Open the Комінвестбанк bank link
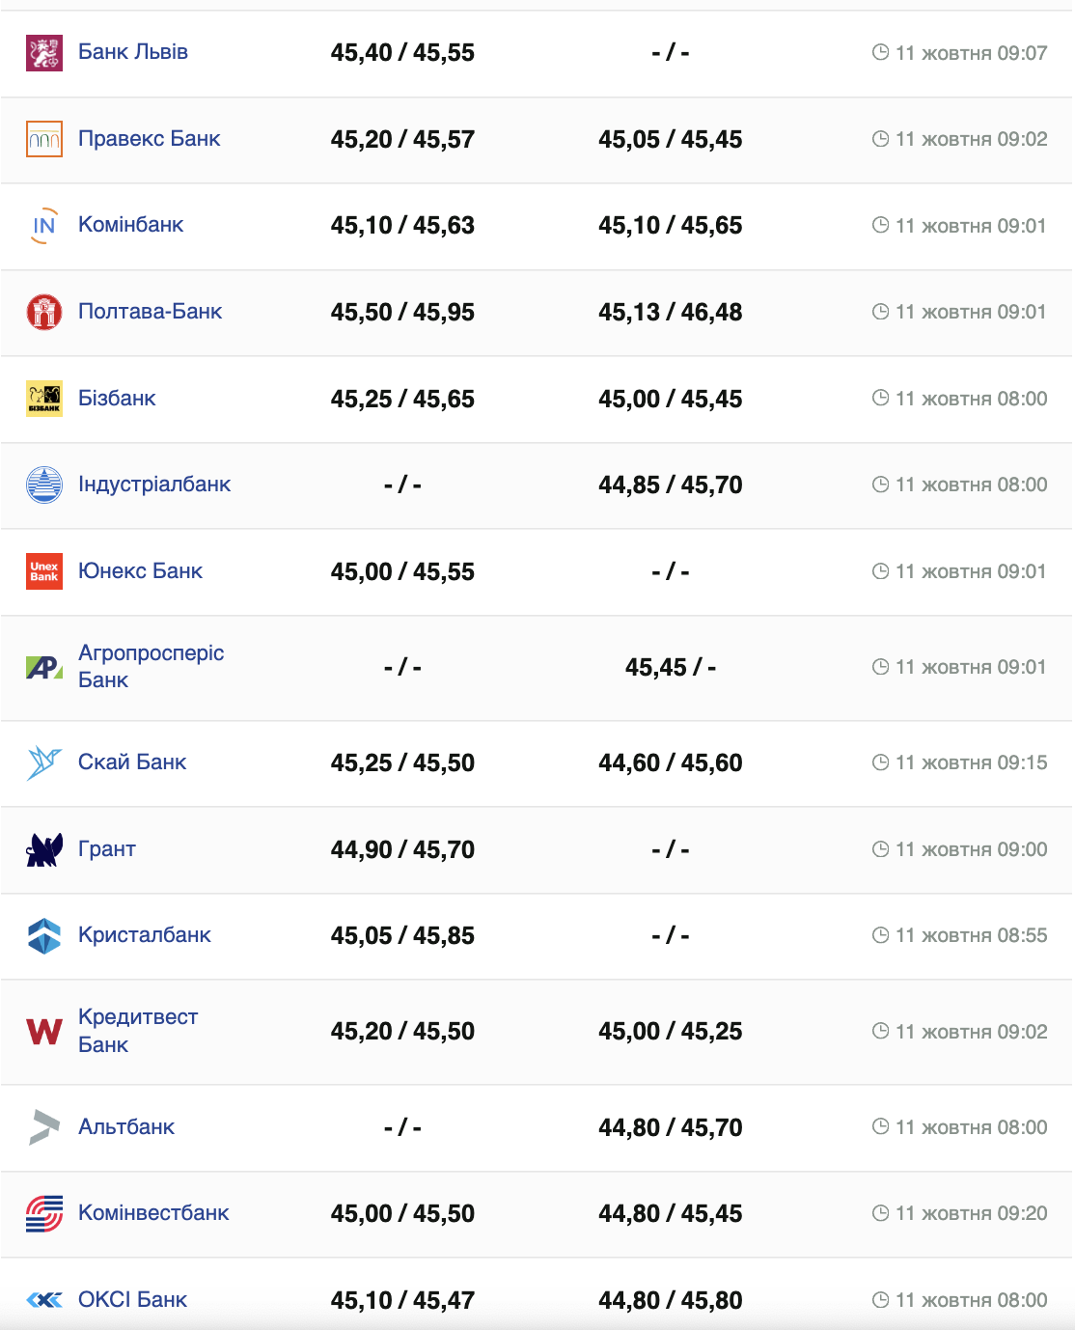1075x1330 pixels. [x=153, y=1213]
